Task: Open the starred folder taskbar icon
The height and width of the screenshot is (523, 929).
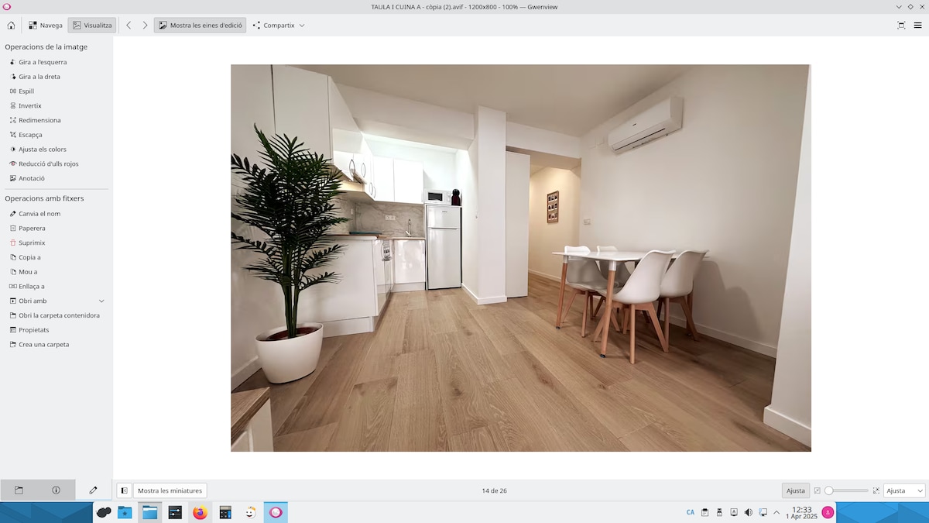Action: point(125,512)
